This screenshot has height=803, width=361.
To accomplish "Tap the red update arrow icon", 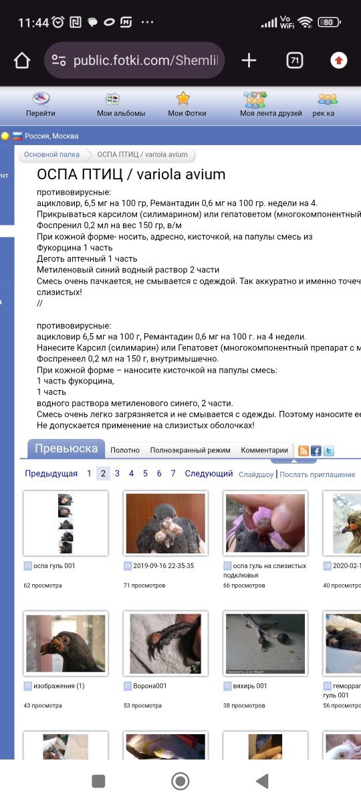I will pos(339,61).
